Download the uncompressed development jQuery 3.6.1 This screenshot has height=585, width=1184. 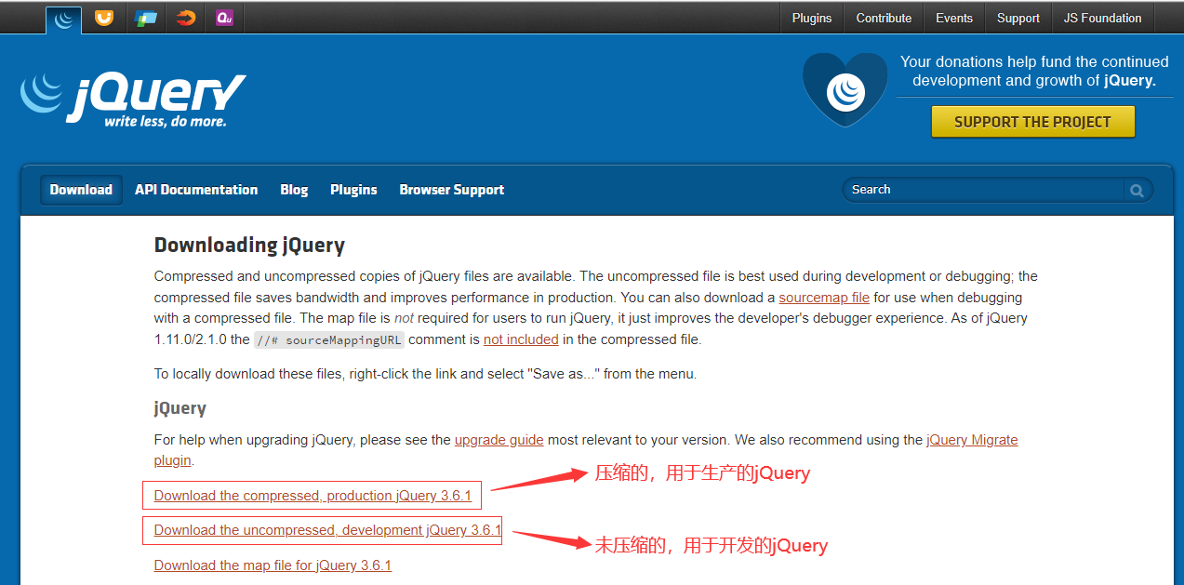click(x=327, y=530)
